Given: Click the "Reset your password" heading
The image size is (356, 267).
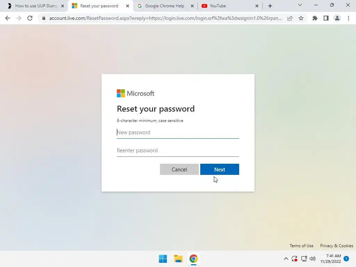Looking at the screenshot, I should coord(155,109).
